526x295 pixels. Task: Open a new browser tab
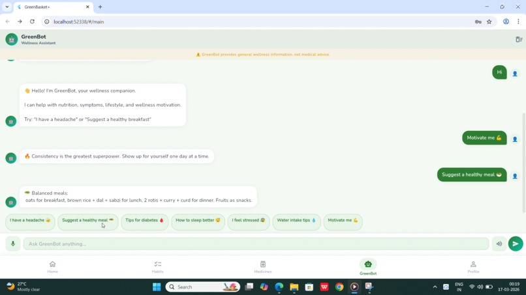click(x=100, y=7)
